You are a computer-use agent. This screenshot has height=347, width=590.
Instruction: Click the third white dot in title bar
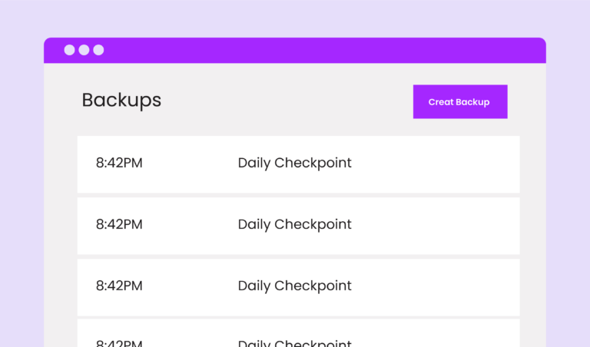98,50
